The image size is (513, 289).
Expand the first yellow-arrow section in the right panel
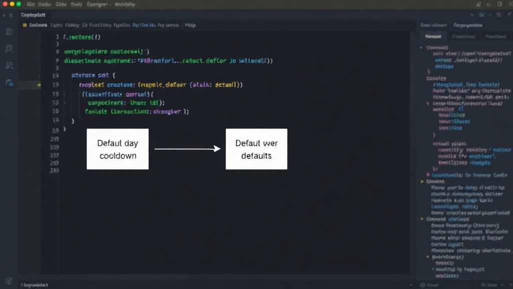coord(422,181)
